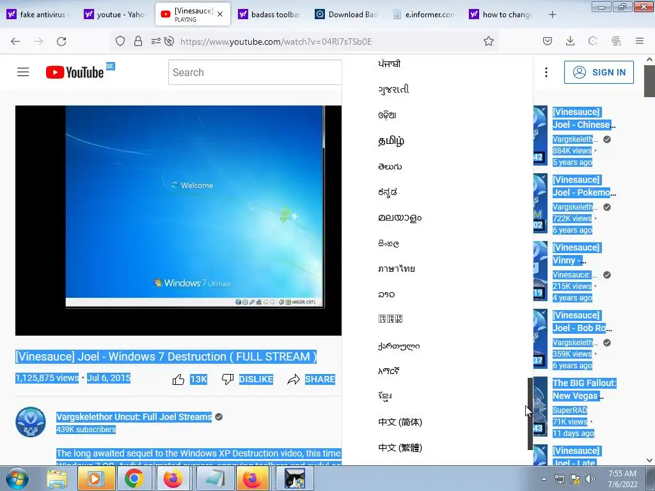The image size is (655, 491).
Task: Switch to 'how to change' tab
Action: click(x=501, y=15)
